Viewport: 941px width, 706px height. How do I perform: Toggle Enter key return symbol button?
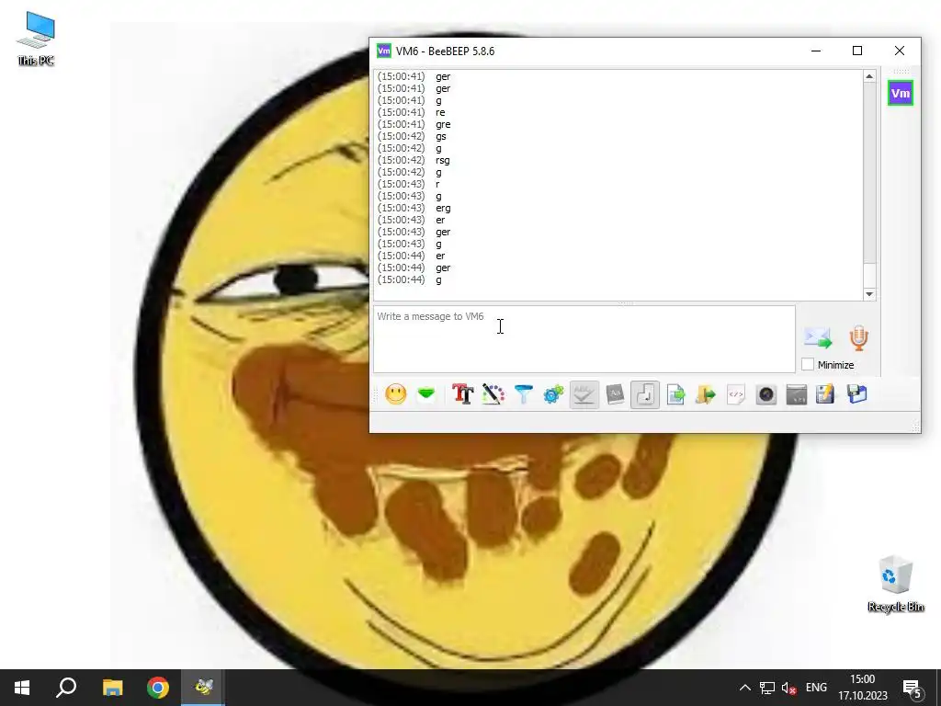click(x=645, y=394)
